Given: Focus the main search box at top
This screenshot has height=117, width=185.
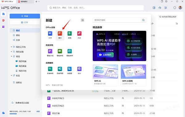Looking at the screenshot, I should click(x=96, y=8).
